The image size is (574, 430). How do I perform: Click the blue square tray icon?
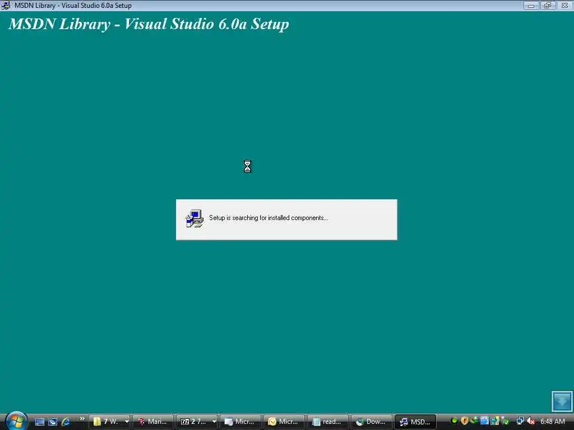click(x=484, y=421)
